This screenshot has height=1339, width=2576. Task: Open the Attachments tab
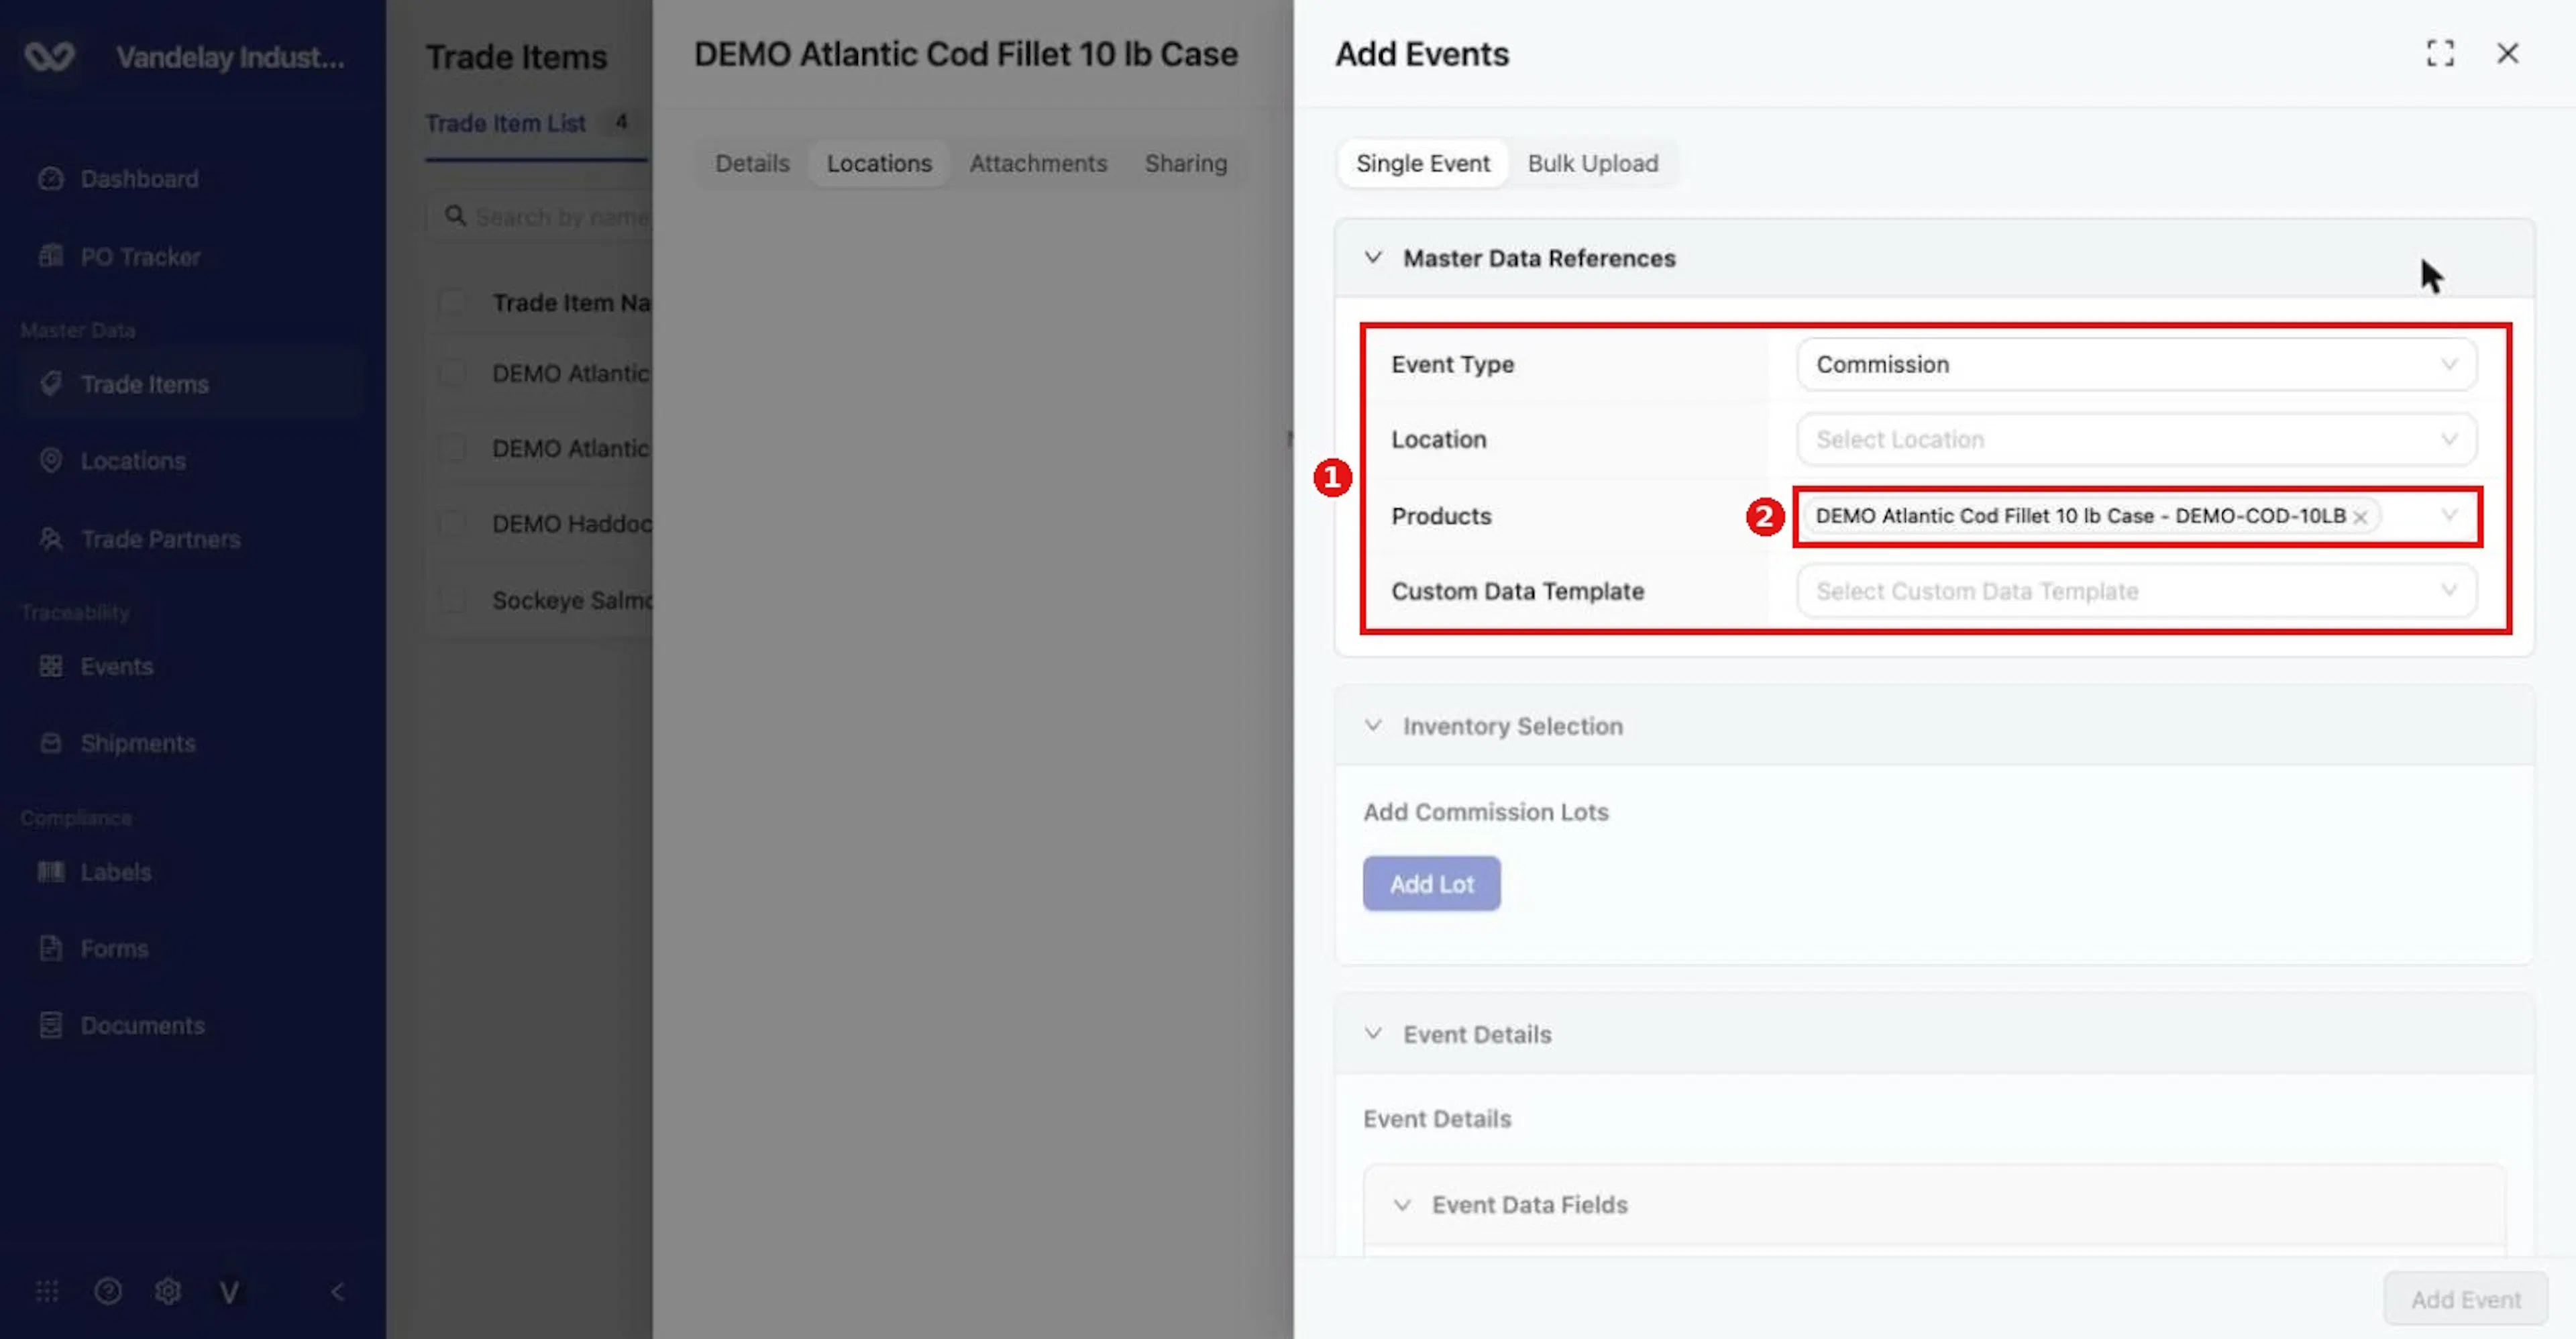[x=1038, y=163]
